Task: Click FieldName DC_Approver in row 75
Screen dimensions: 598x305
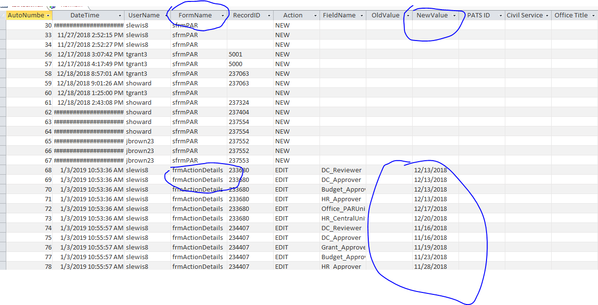Action: point(343,237)
